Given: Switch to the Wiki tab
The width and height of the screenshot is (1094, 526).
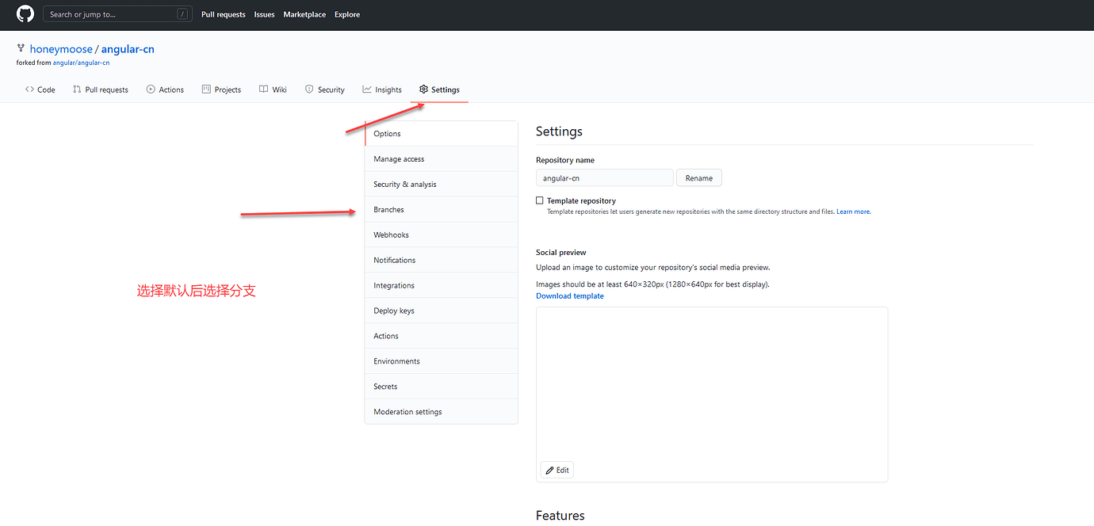Looking at the screenshot, I should pyautogui.click(x=273, y=90).
